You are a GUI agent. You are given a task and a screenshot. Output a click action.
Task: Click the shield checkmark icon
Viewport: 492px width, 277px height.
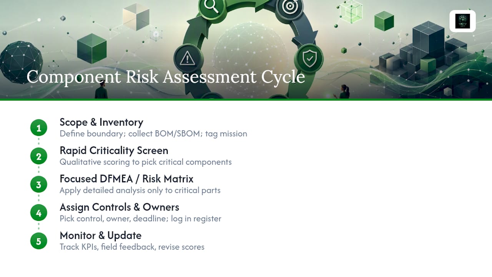click(309, 59)
